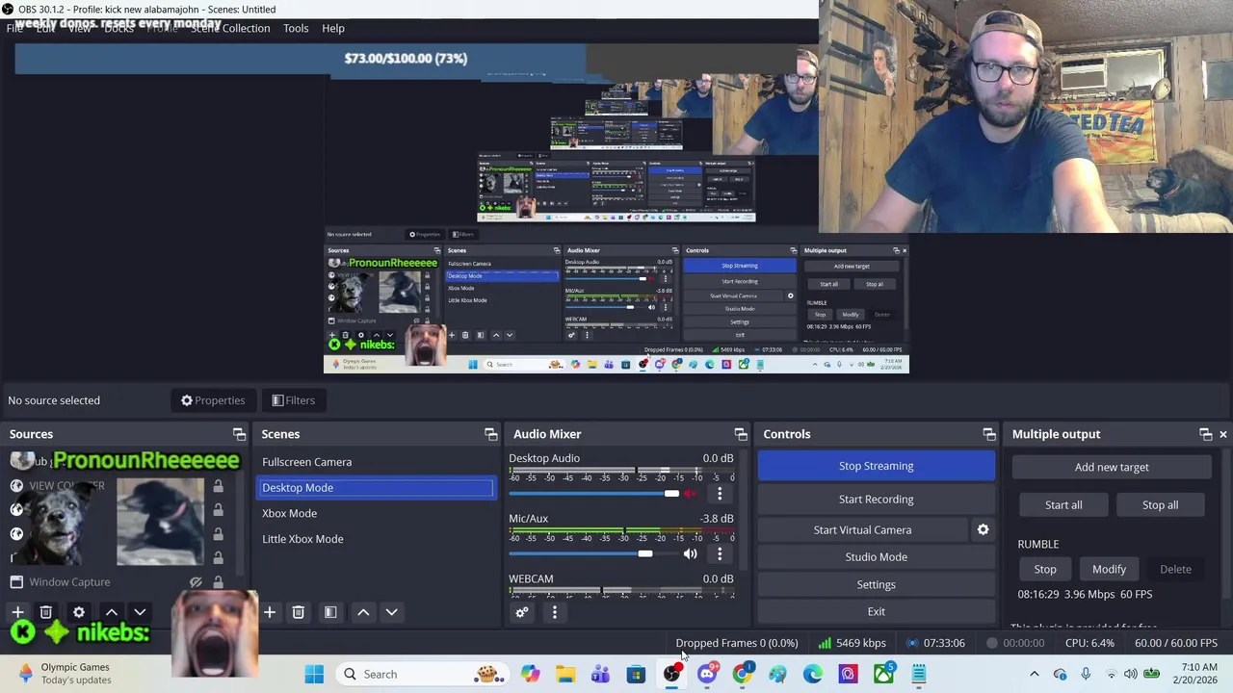
Task: Open scene filters icon in Scenes toolbar
Action: pos(330,612)
